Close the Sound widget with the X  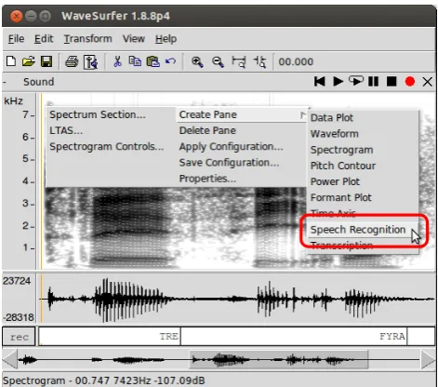(x=428, y=82)
